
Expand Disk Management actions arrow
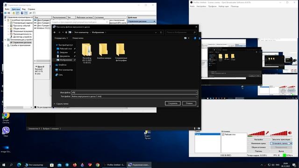click(x=154, y=21)
